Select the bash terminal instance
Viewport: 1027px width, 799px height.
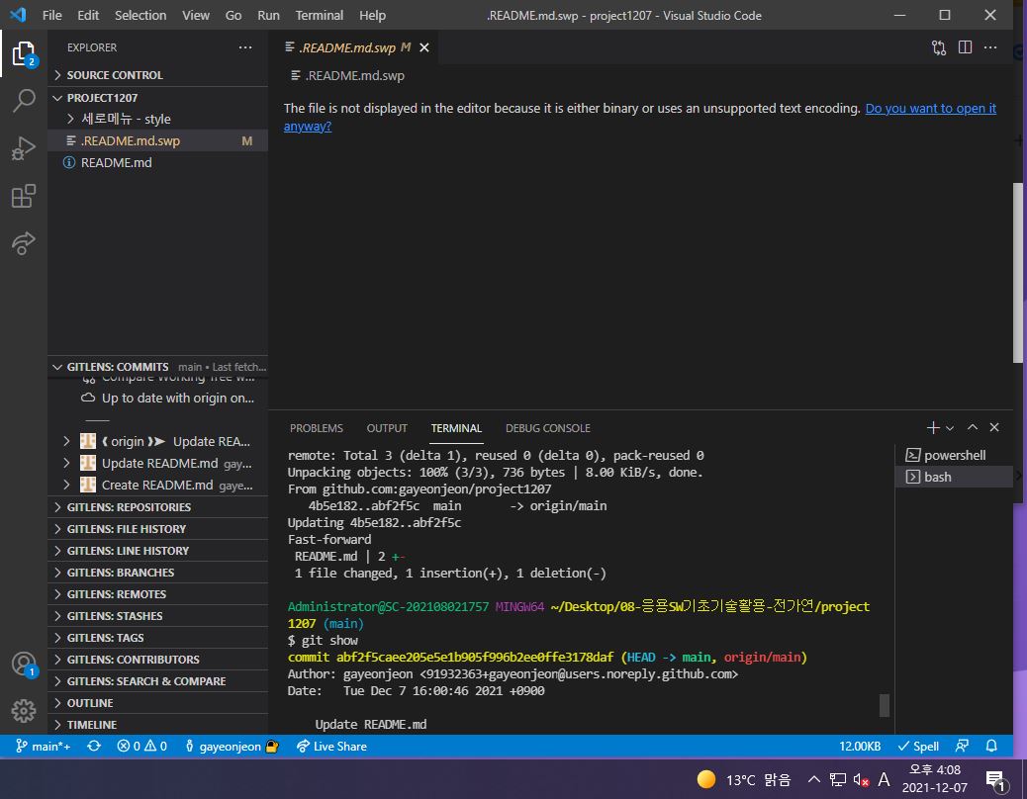954,477
